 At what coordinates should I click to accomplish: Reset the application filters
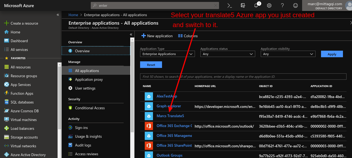tap(151, 65)
